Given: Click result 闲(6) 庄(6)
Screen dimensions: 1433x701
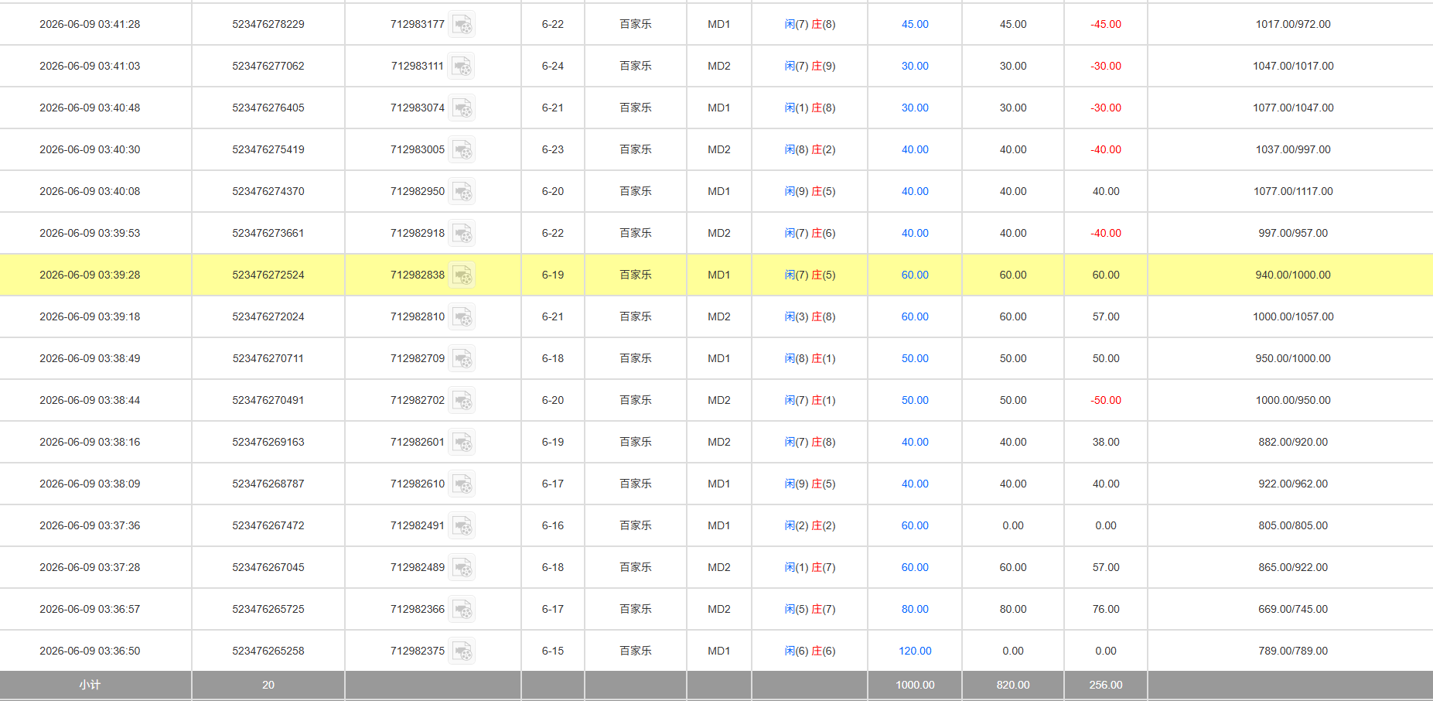Looking at the screenshot, I should [x=810, y=651].
